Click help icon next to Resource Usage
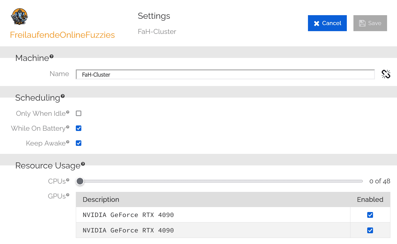 pos(83,164)
